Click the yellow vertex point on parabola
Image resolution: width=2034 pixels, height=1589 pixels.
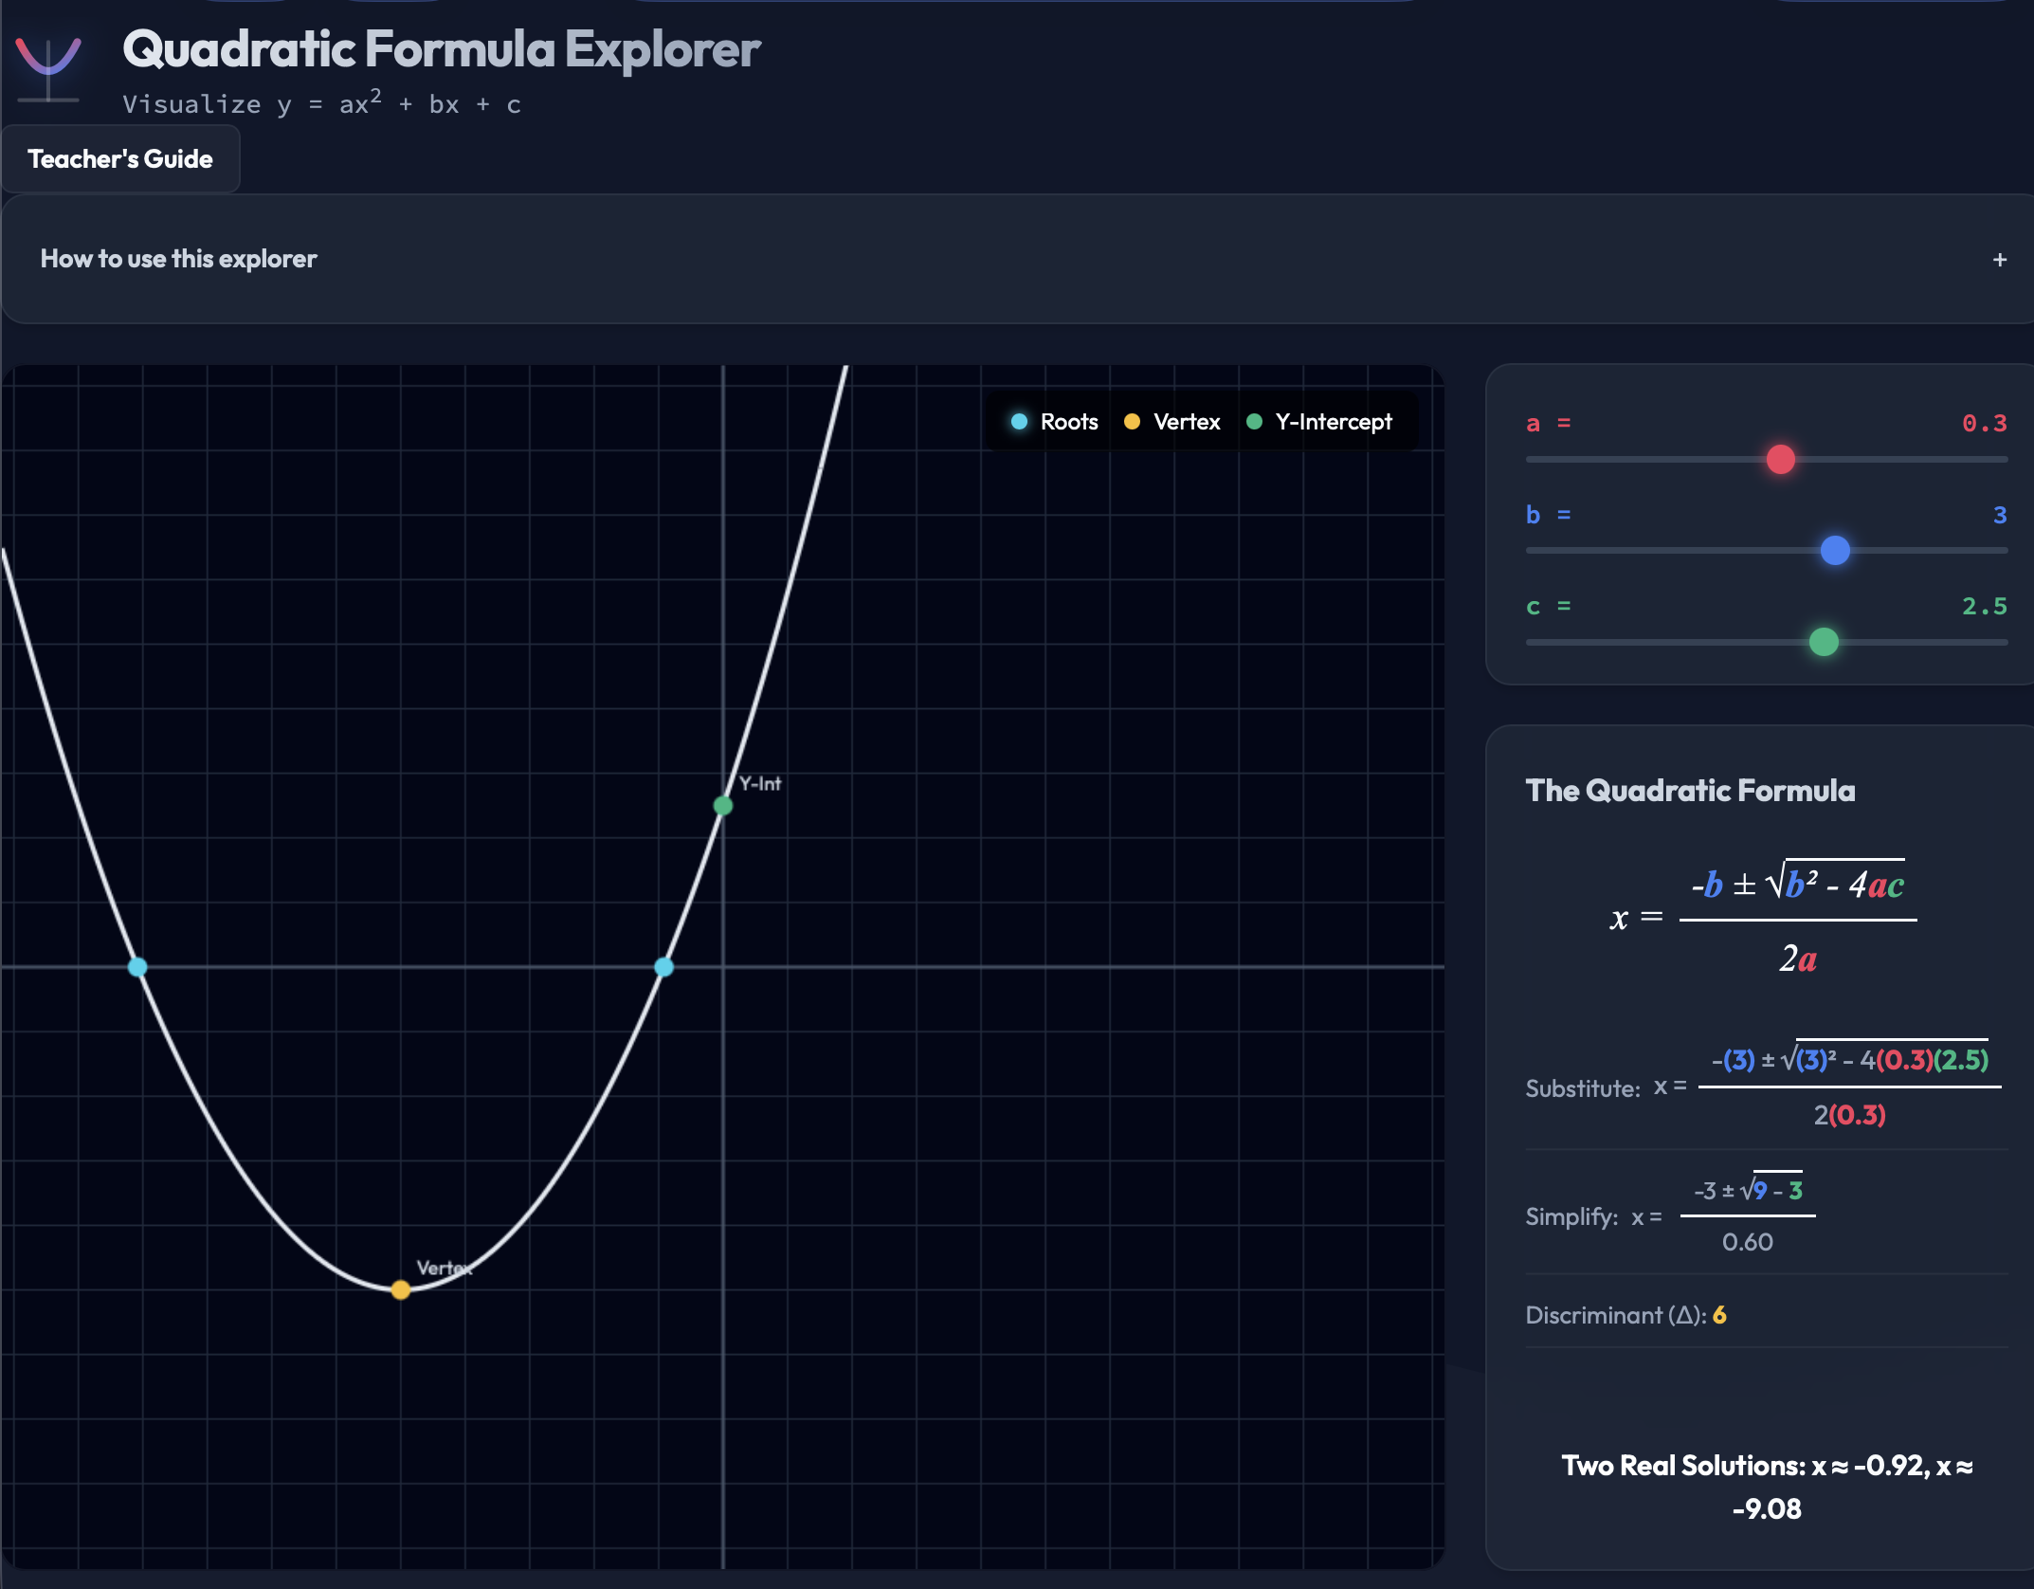(x=401, y=1289)
